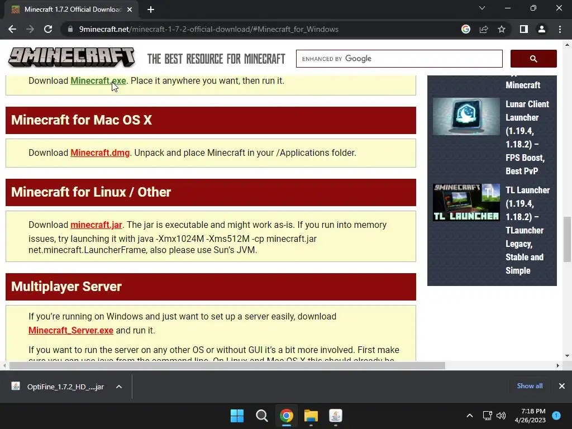Close the Minecraft 1.7.2 Official Download tab

pyautogui.click(x=130, y=9)
